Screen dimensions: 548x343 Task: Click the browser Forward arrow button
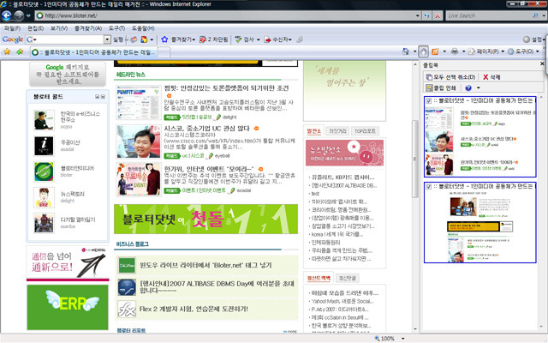(x=19, y=15)
